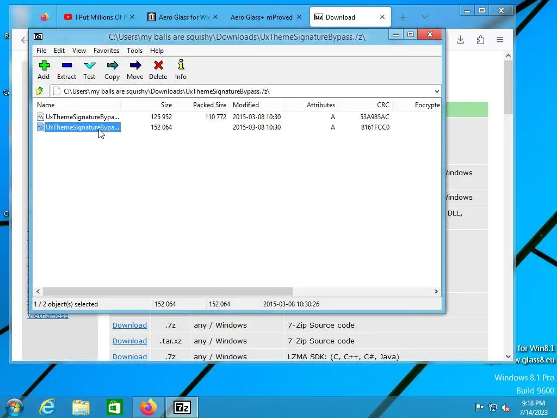Open Firefox downloads panel
The height and width of the screenshot is (418, 557).
pos(460,39)
